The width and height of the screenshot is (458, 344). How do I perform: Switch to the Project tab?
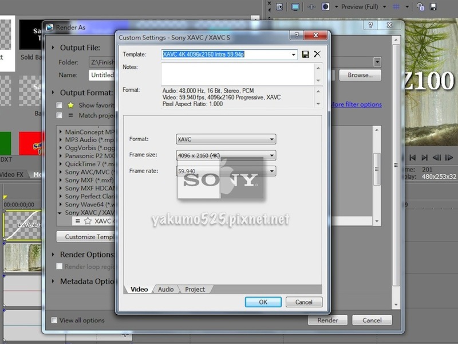[195, 290]
